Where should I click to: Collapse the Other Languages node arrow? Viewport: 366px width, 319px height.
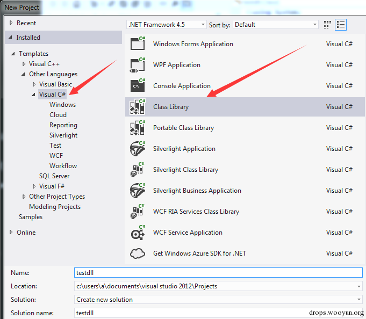coord(23,74)
